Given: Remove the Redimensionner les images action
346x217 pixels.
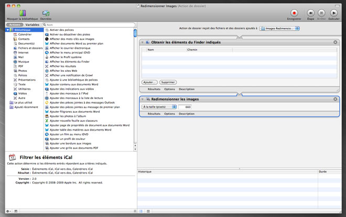Looking at the screenshot, I should coord(335,99).
